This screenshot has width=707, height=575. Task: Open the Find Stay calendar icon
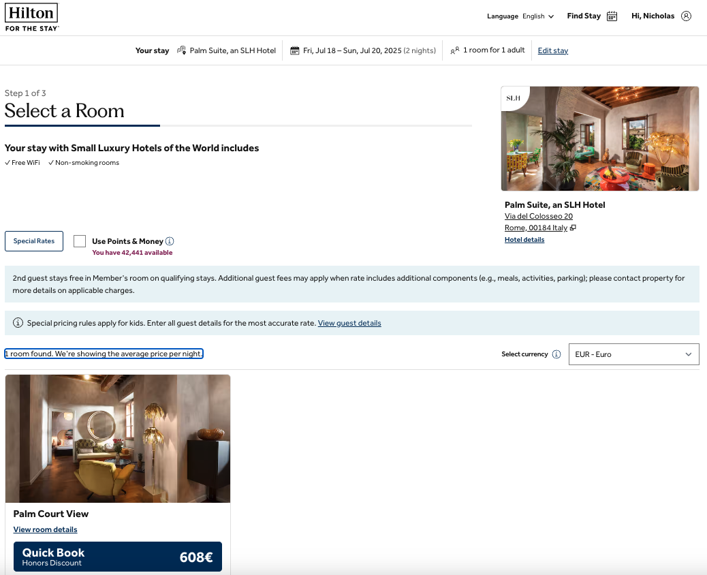pyautogui.click(x=612, y=16)
